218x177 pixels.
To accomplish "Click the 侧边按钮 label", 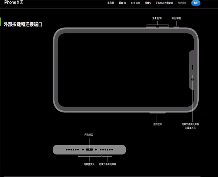I will [158, 124].
